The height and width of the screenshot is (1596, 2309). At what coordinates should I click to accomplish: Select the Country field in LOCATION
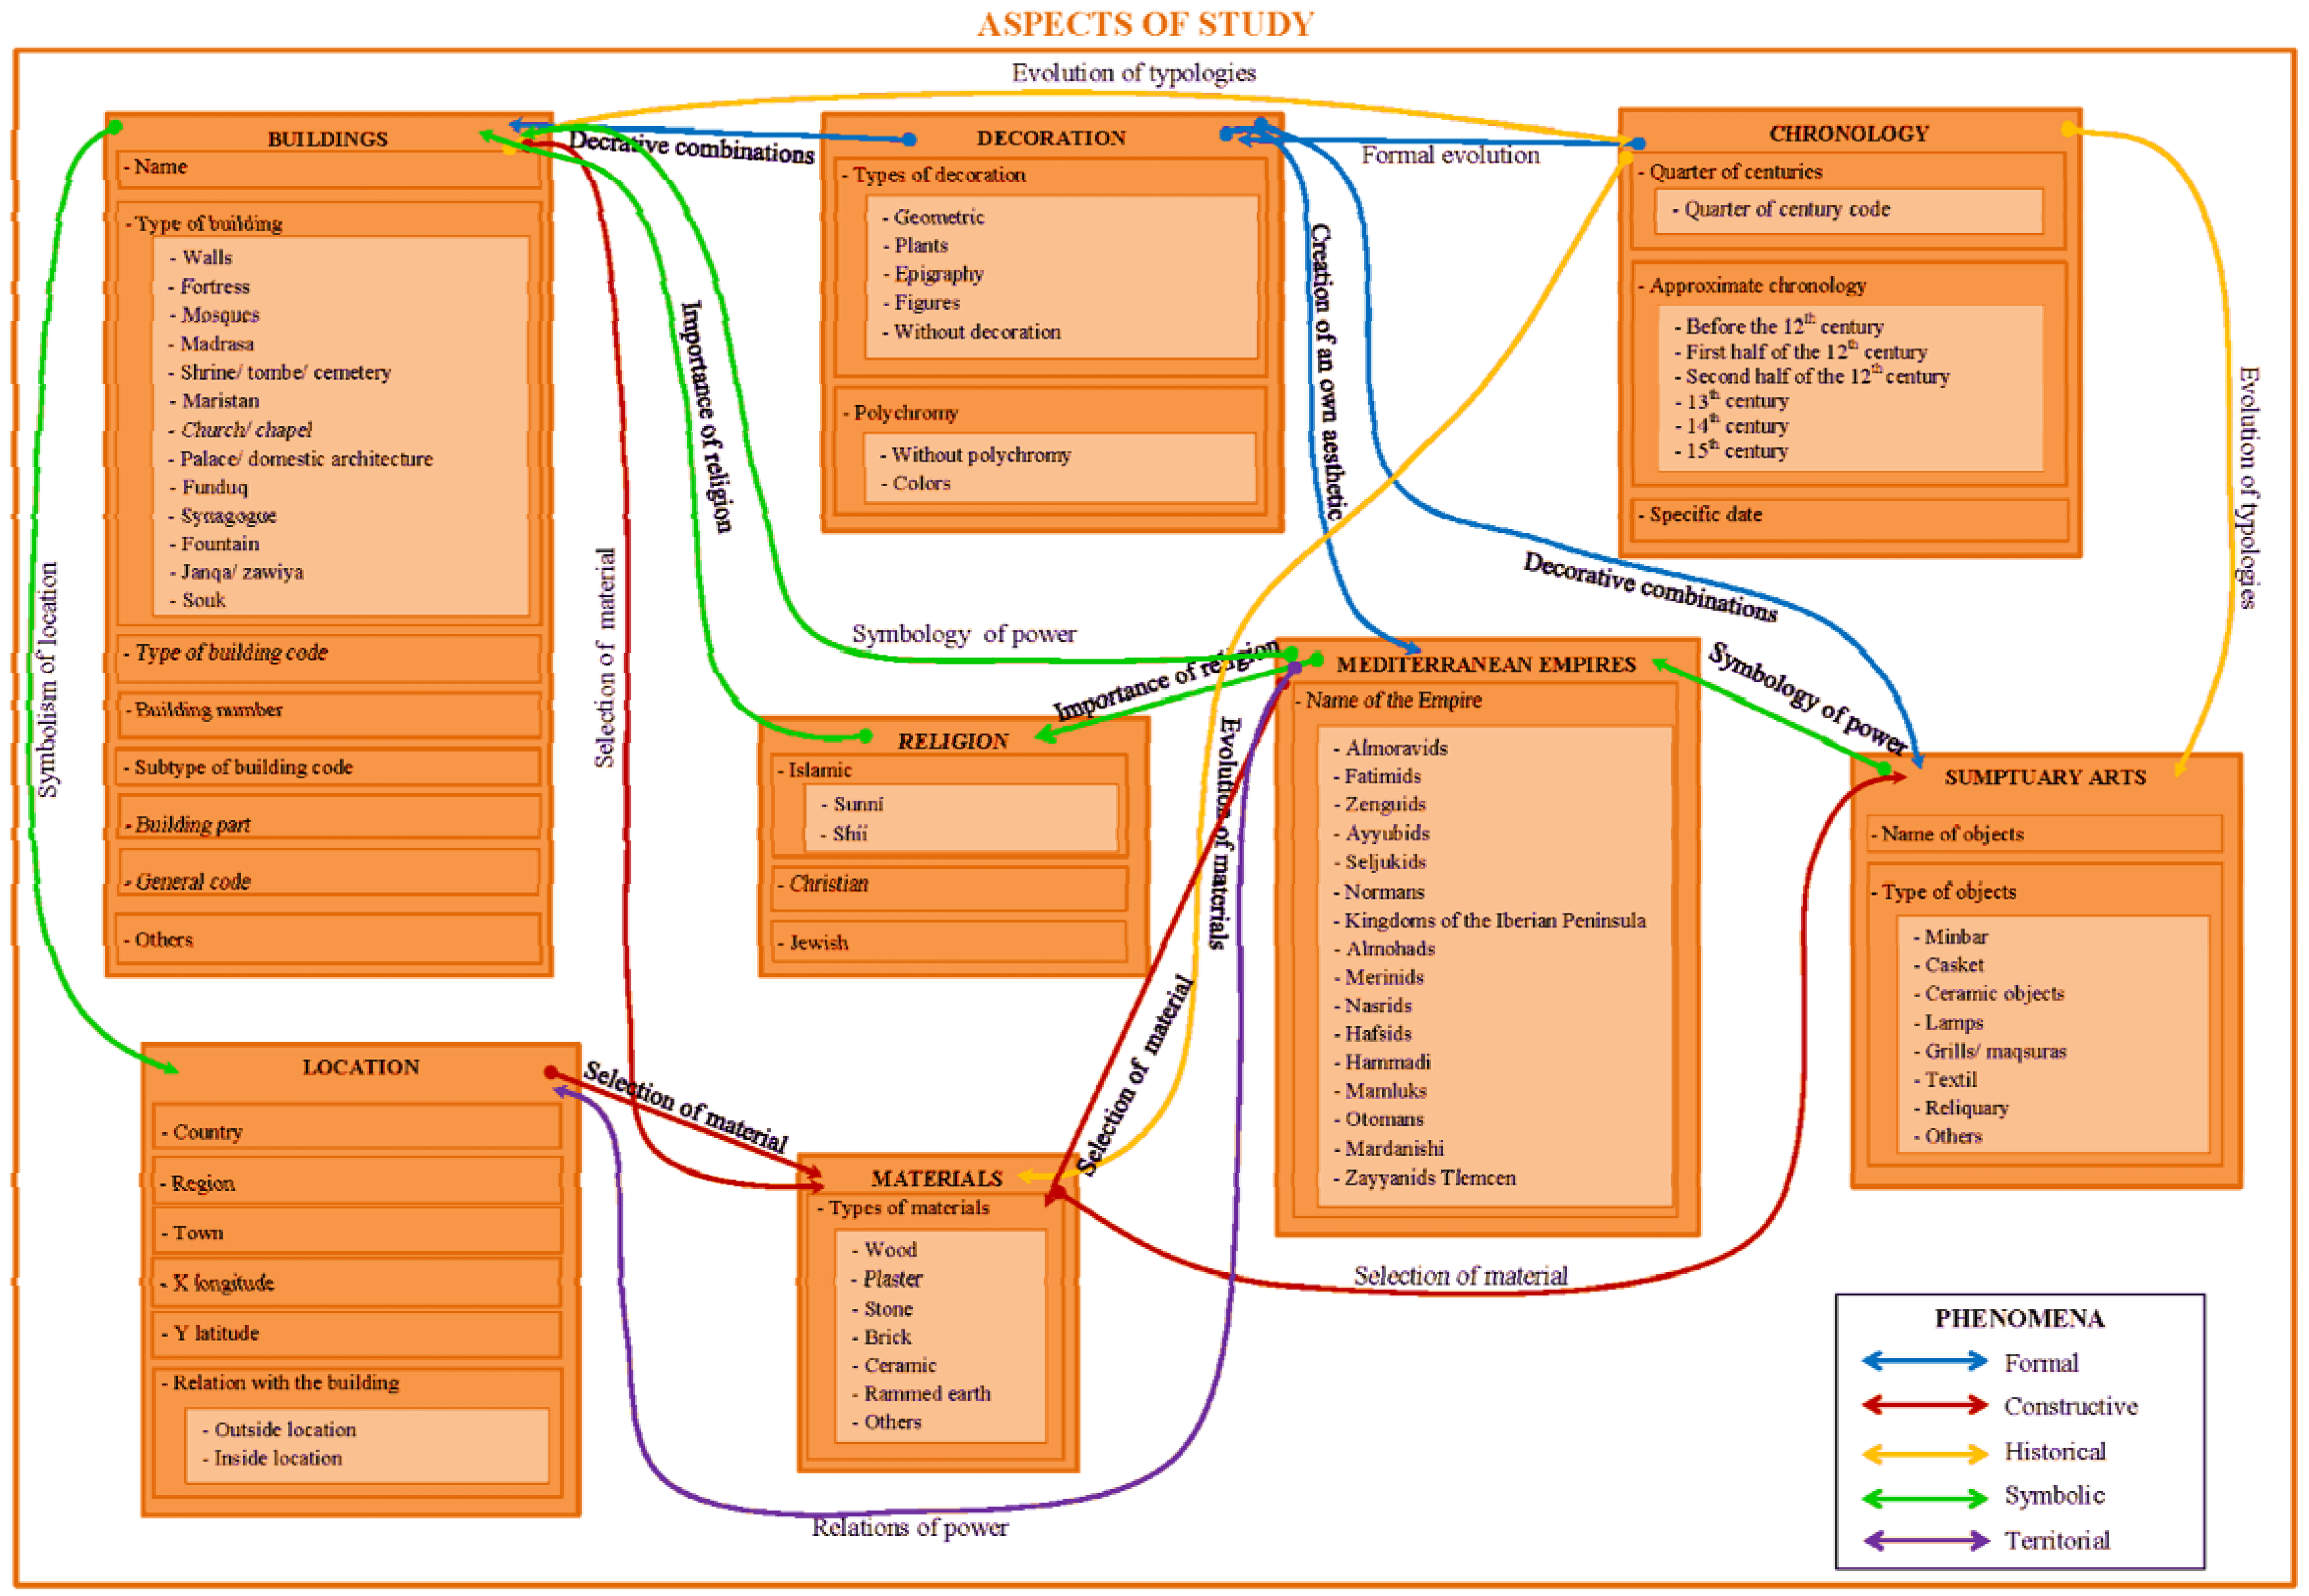[207, 1132]
